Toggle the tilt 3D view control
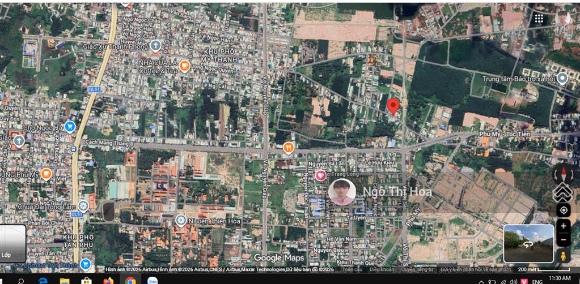 (x=562, y=192)
